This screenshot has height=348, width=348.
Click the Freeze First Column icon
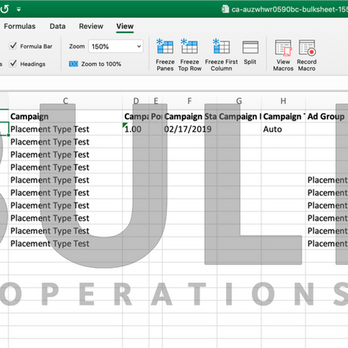click(221, 46)
